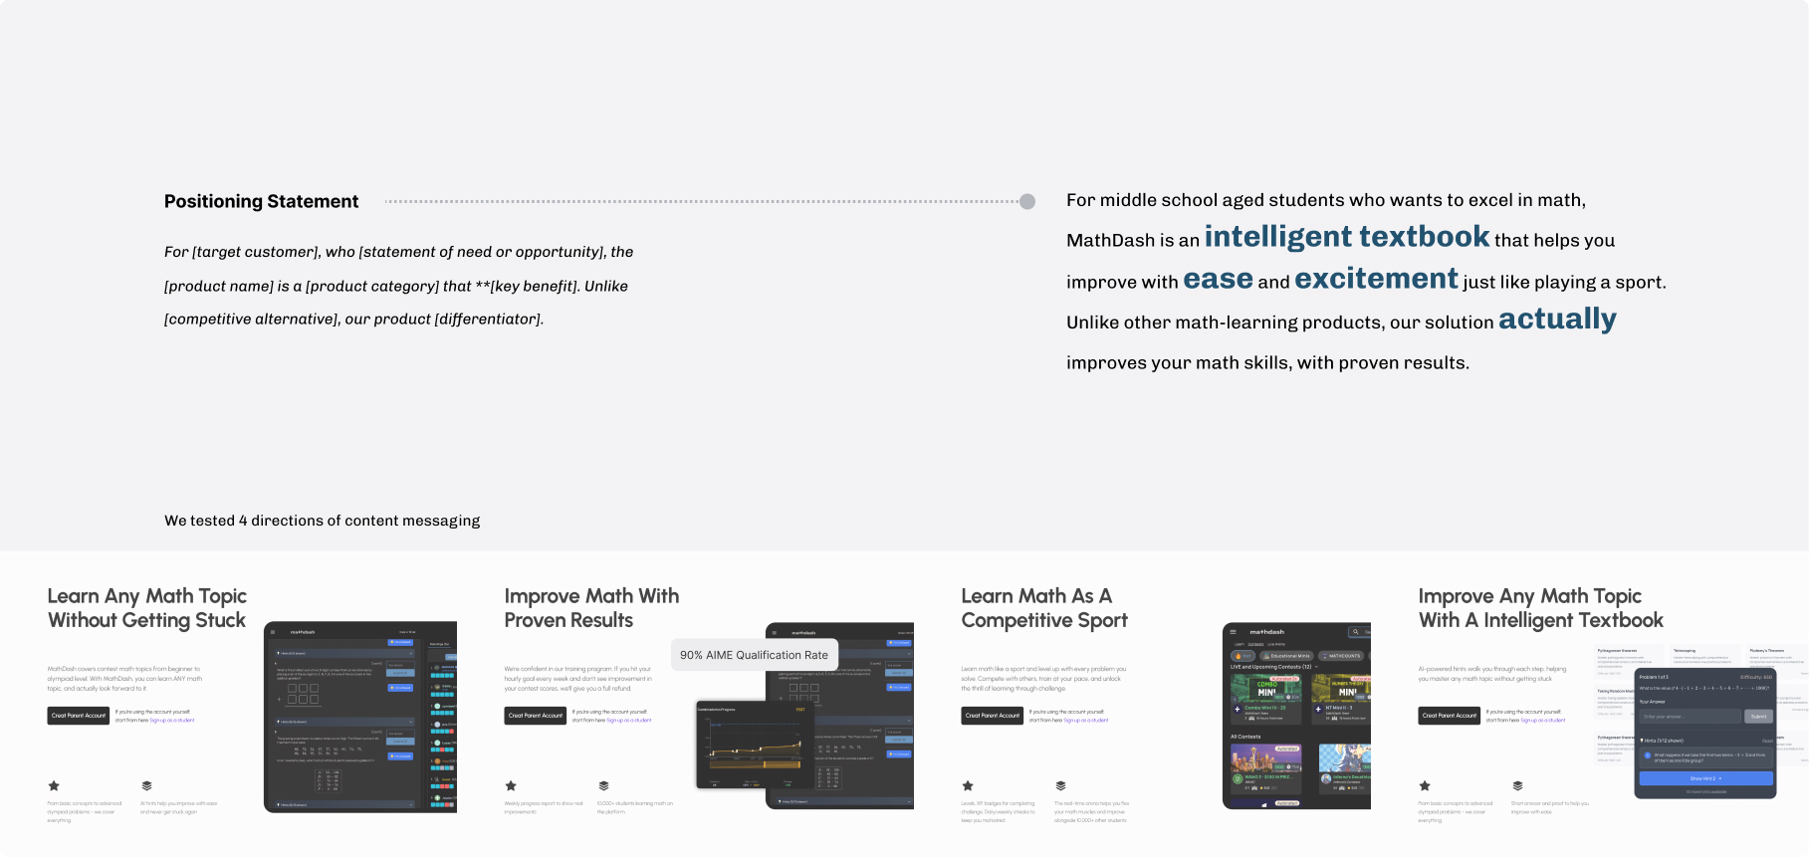The width and height of the screenshot is (1809, 857).
Task: Click the highlighted word actually
Action: 1557,320
